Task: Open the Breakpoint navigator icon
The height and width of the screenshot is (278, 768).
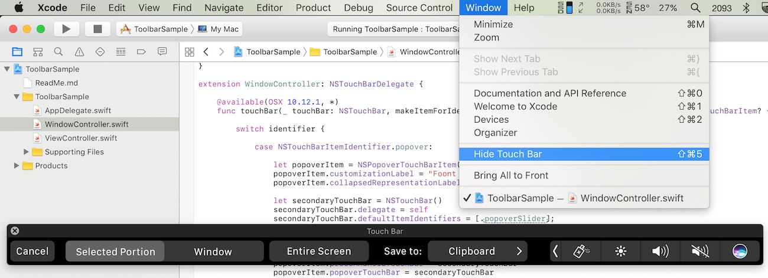Action: tap(141, 51)
